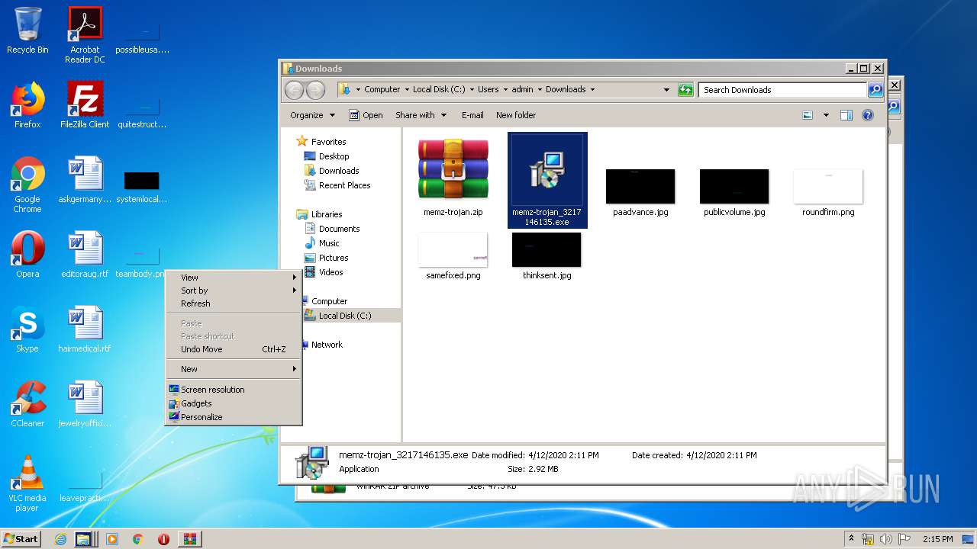Click the search magnifier icon
This screenshot has width=977, height=549.
point(875,90)
